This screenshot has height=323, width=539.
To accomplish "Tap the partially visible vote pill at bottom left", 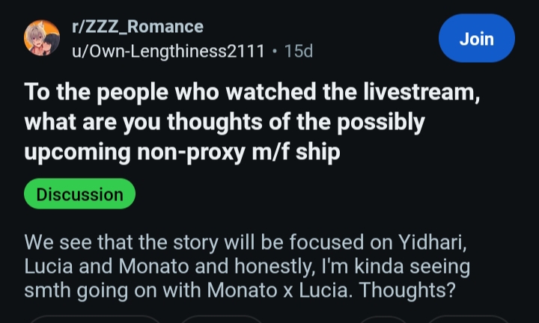I will coord(94,319).
